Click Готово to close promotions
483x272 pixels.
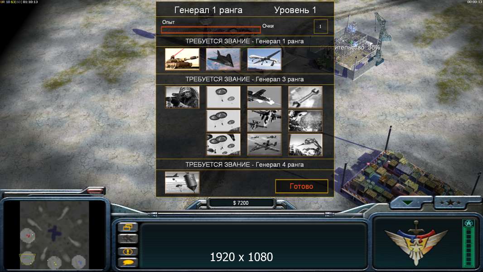tap(302, 186)
